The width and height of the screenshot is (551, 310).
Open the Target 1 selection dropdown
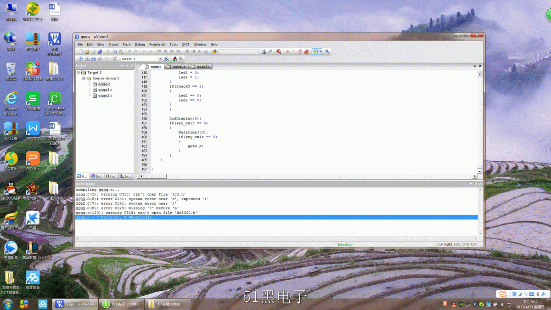click(x=160, y=59)
